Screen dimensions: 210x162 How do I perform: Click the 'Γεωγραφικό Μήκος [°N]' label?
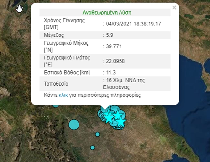click(66, 46)
